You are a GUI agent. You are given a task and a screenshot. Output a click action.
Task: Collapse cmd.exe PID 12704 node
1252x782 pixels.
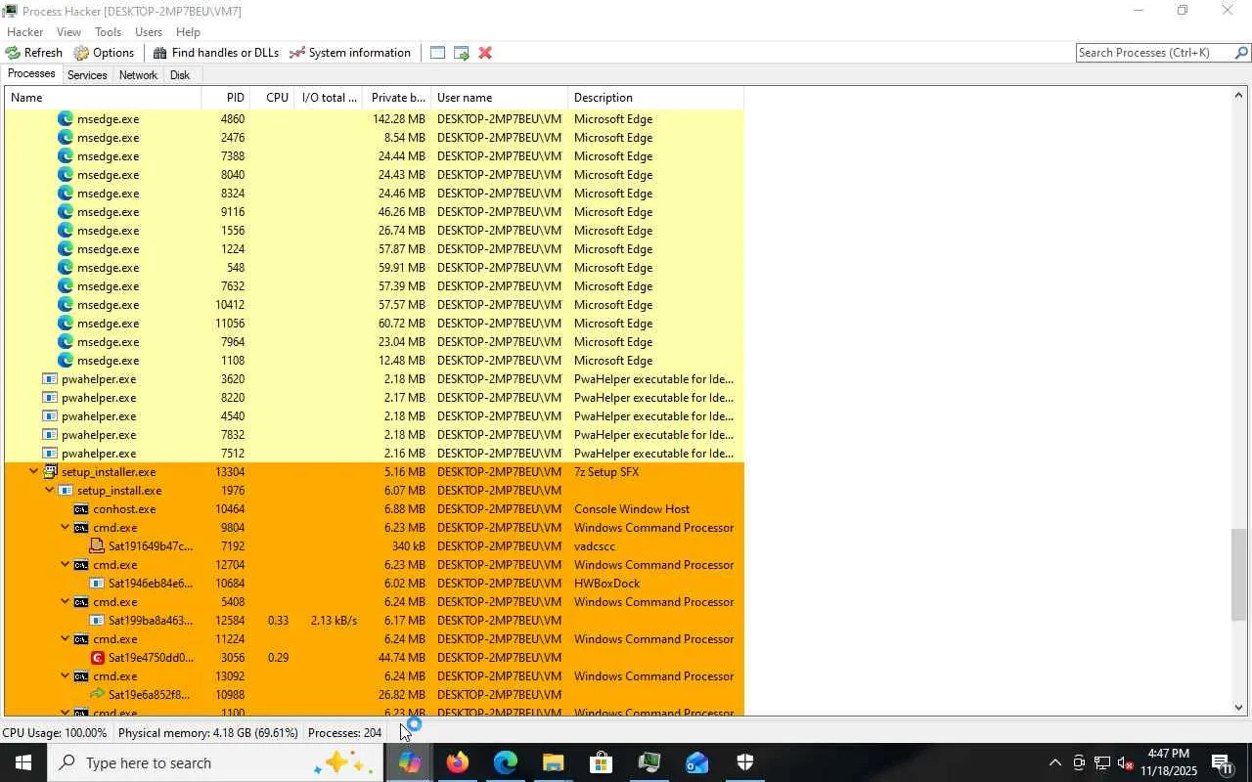click(x=66, y=565)
